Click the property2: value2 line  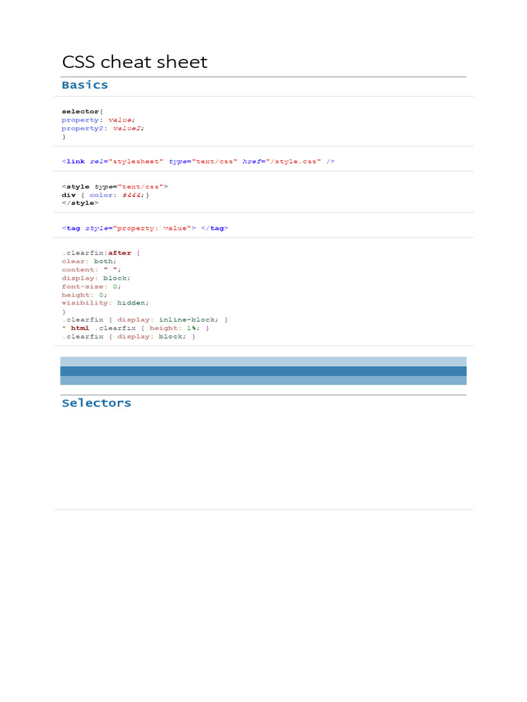(103, 128)
